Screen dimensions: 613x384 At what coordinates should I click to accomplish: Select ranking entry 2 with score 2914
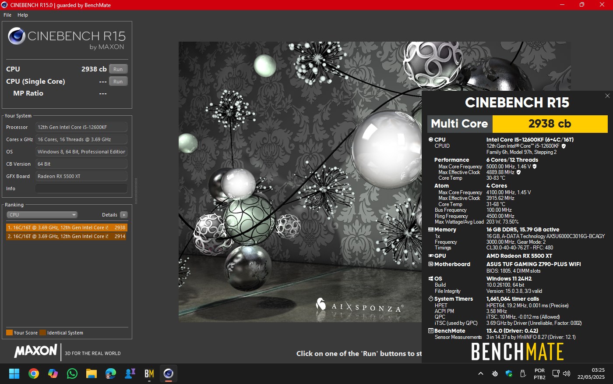[x=67, y=236]
